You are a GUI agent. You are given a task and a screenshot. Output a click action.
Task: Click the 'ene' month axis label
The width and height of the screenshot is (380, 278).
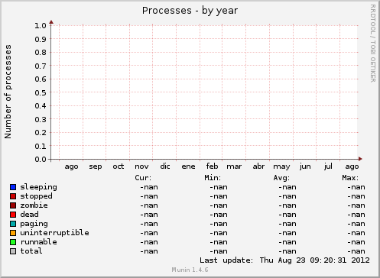188,166
